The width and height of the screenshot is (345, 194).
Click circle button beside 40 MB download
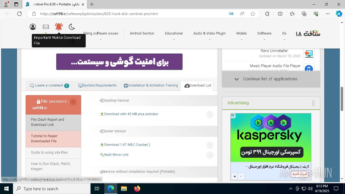[x=210, y=115]
